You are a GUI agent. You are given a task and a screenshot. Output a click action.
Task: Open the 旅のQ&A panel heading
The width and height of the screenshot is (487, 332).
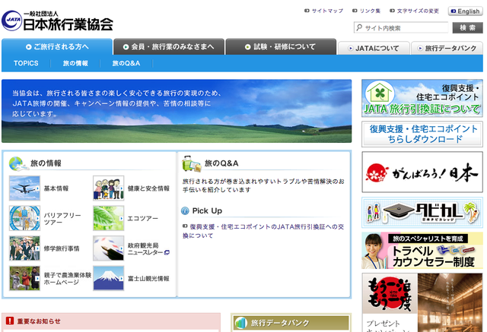click(221, 163)
